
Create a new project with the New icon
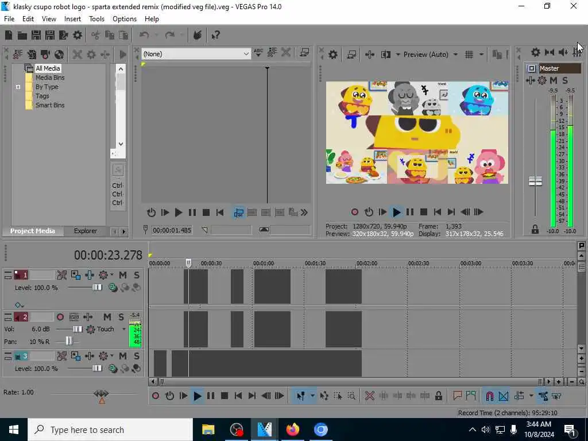tap(9, 35)
